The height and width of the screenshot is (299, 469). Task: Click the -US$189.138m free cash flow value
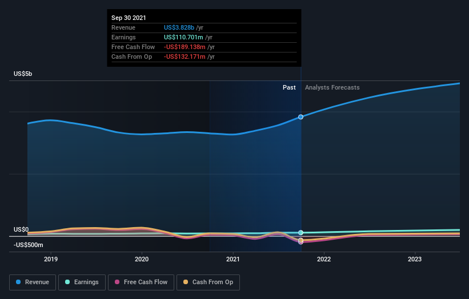coord(185,47)
